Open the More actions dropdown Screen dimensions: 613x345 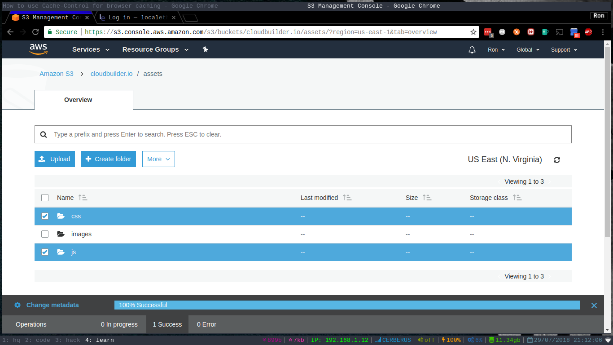pos(158,159)
